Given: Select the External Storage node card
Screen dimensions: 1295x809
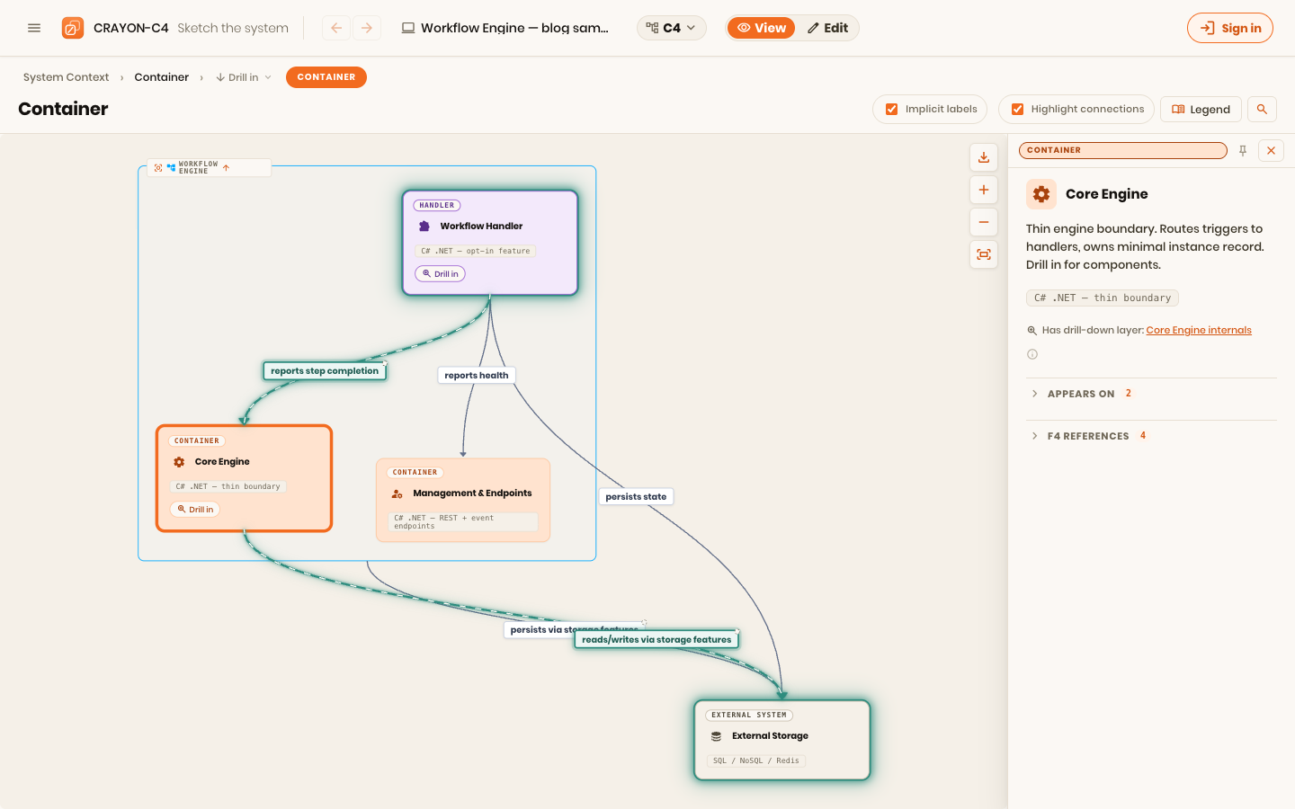Looking at the screenshot, I should [x=782, y=741].
